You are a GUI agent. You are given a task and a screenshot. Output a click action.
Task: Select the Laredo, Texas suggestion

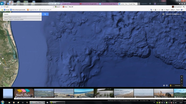pos(22,17)
